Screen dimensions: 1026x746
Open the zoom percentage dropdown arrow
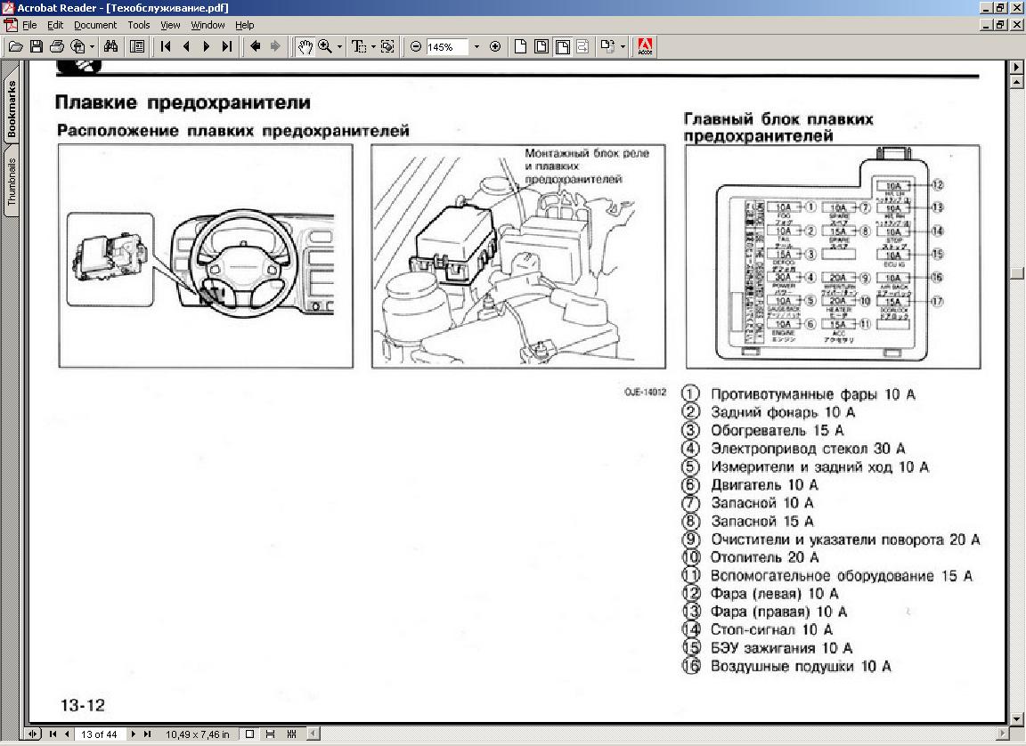[476, 46]
